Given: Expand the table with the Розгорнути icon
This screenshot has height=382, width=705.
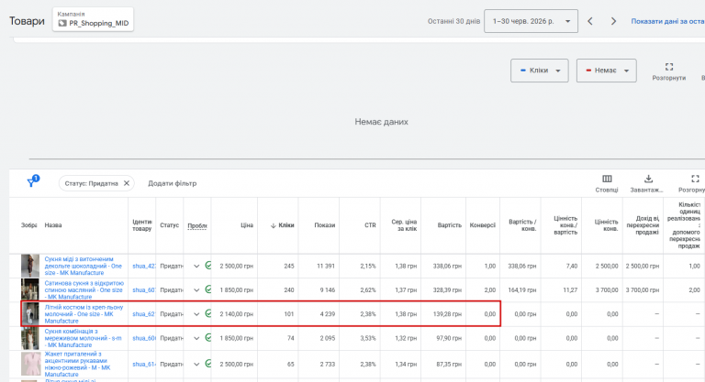Looking at the screenshot, I should [695, 179].
